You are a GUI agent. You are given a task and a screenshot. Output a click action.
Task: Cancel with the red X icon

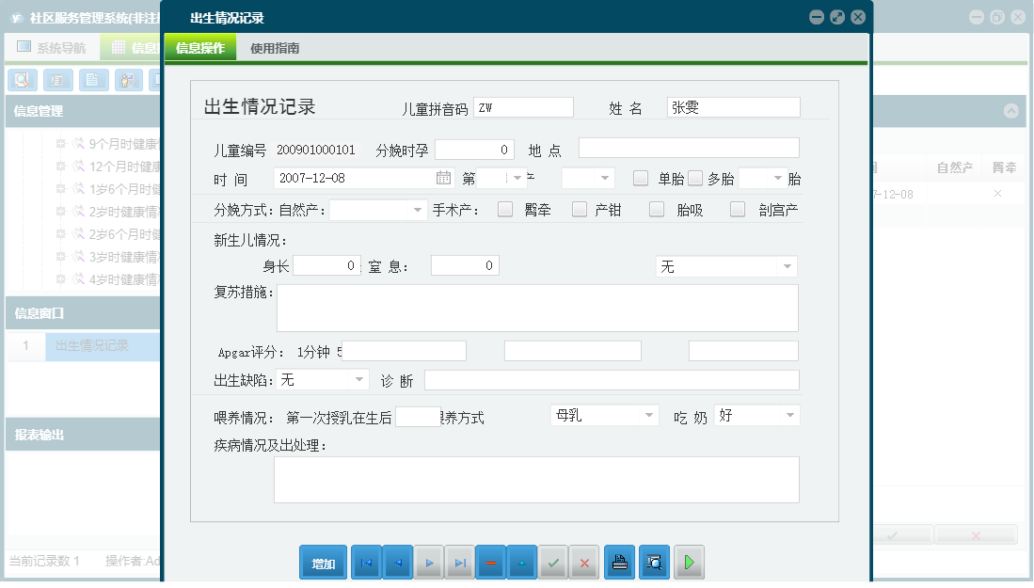coord(584,563)
